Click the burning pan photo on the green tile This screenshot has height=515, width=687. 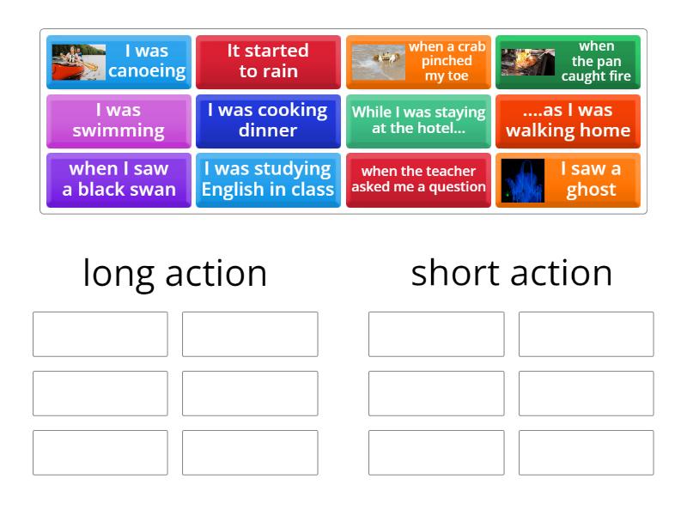(x=527, y=62)
